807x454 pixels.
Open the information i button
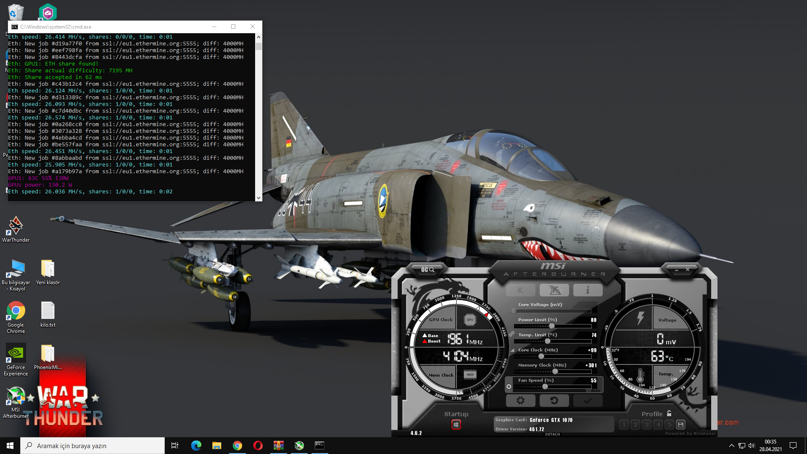pos(588,290)
